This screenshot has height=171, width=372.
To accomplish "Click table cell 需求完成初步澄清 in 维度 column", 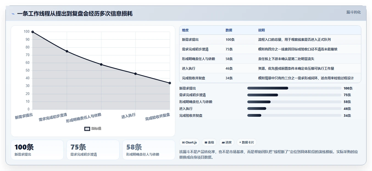I will point(195,49).
